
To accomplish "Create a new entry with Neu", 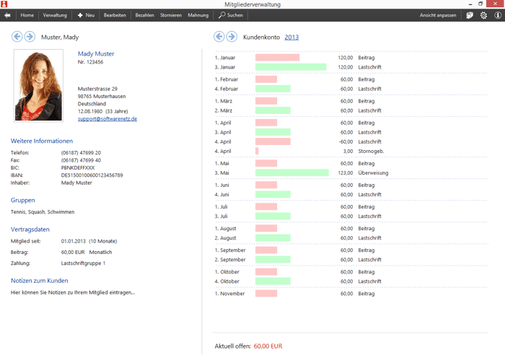I will point(86,15).
